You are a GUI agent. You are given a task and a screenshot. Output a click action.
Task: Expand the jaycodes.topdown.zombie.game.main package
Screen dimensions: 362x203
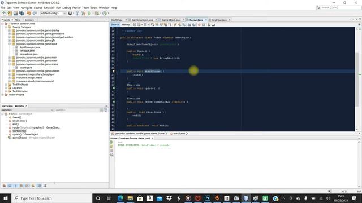tap(10, 58)
